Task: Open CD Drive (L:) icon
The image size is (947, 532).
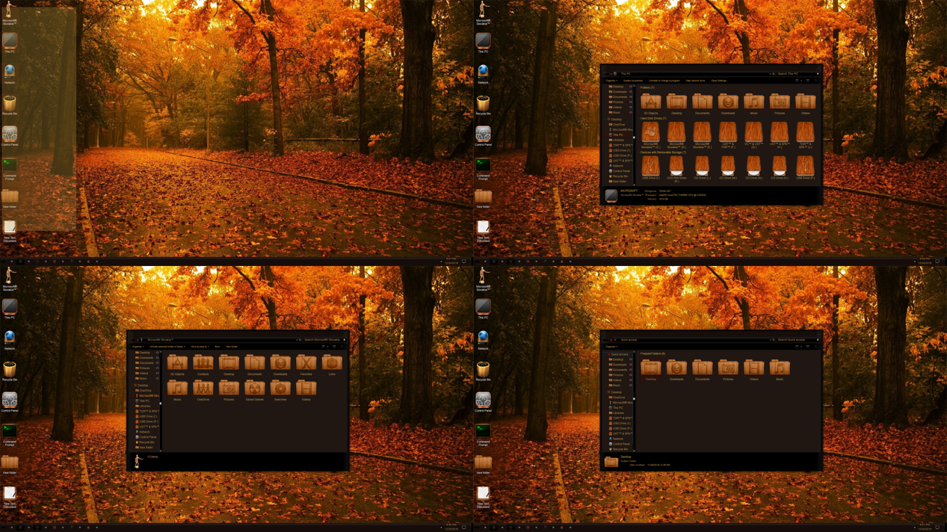Action: click(x=702, y=166)
